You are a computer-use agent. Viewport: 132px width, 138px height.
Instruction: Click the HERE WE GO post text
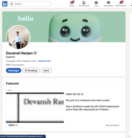point(75,94)
